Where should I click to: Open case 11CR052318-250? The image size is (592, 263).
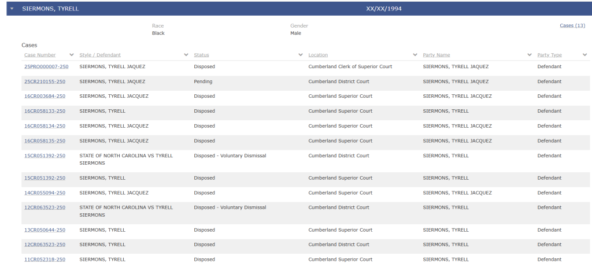pyautogui.click(x=45, y=260)
